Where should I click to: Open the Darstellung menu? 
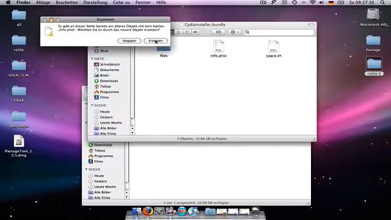pyautogui.click(x=95, y=2)
